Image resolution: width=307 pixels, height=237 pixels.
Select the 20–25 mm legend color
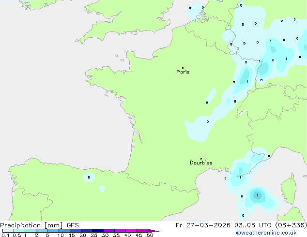[x=87, y=231]
